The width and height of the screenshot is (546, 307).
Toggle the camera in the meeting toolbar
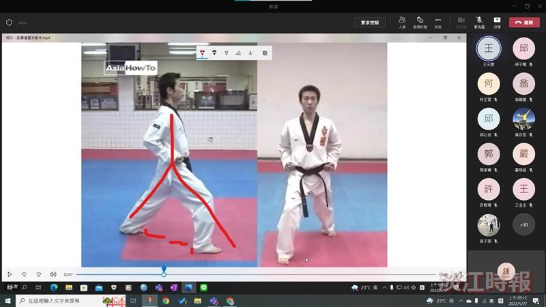pos(461,22)
